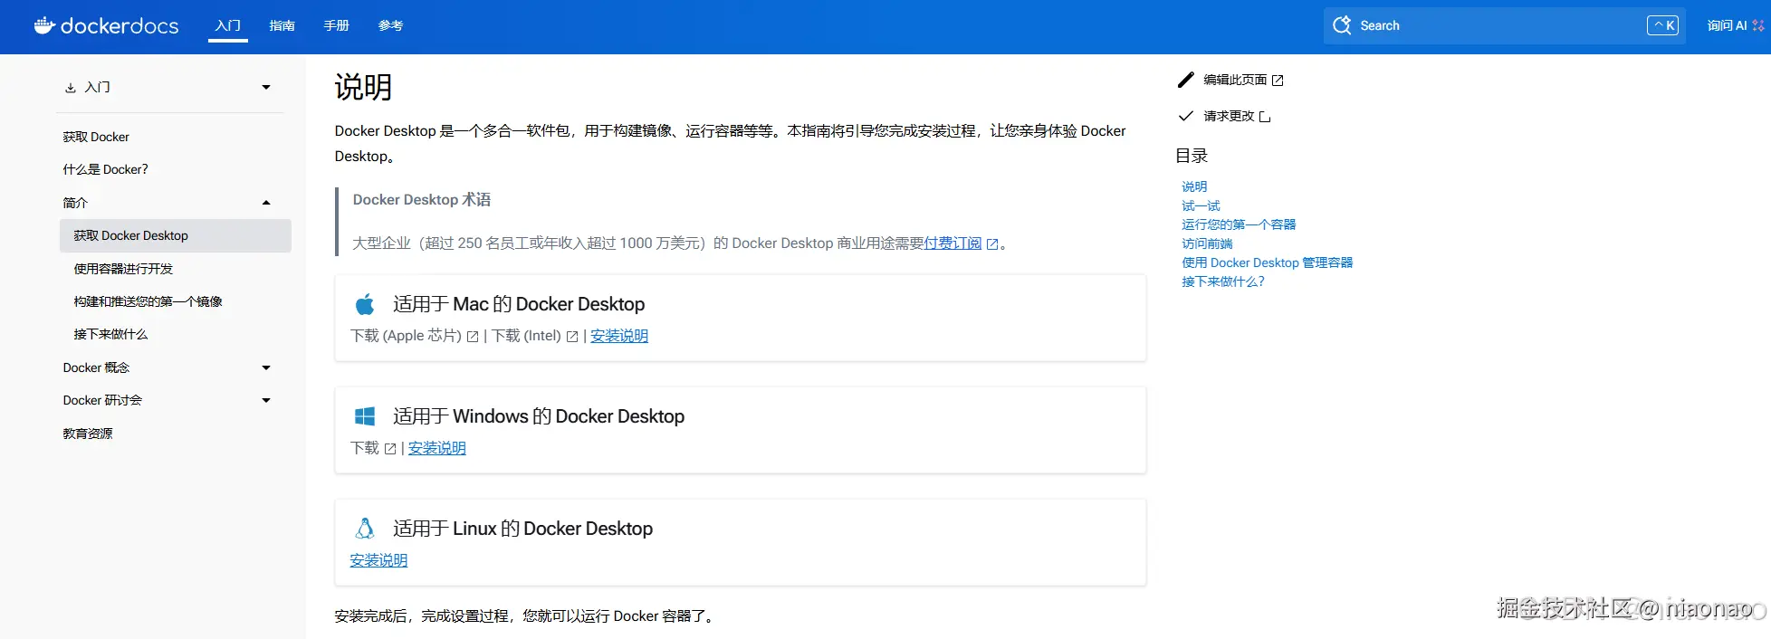Screen dimensions: 1771x639
Task: Click the Docker 研讨会 sidebar label
Action: click(x=102, y=400)
